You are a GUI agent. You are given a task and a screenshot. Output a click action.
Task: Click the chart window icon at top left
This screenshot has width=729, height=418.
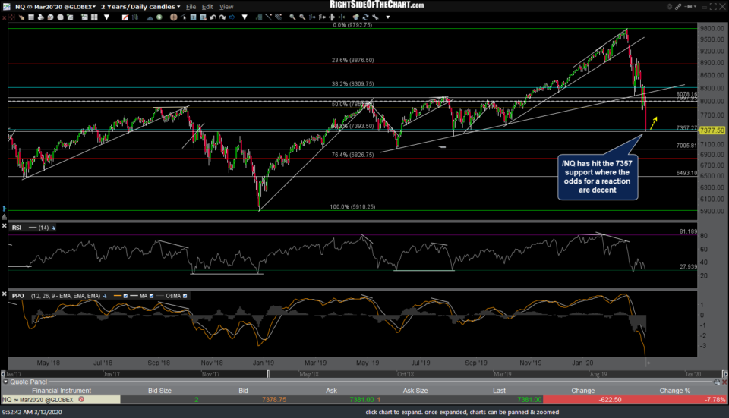tap(7, 7)
